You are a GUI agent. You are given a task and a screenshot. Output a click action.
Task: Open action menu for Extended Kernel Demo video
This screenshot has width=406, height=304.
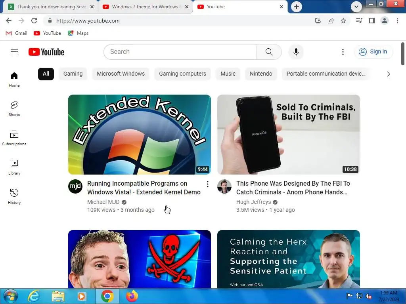208,184
